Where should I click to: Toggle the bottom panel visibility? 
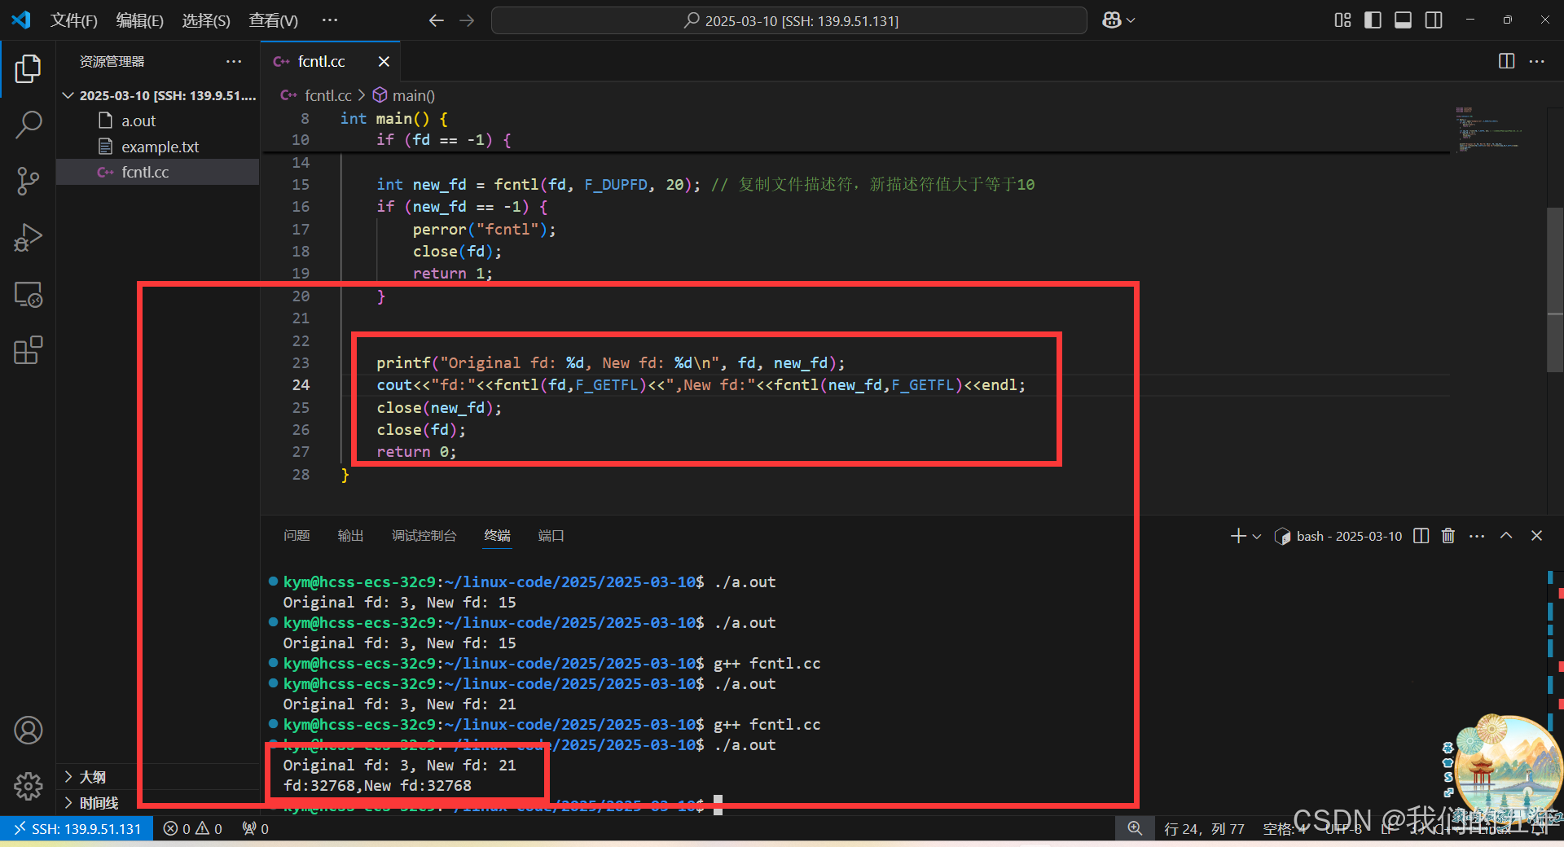tap(1403, 20)
